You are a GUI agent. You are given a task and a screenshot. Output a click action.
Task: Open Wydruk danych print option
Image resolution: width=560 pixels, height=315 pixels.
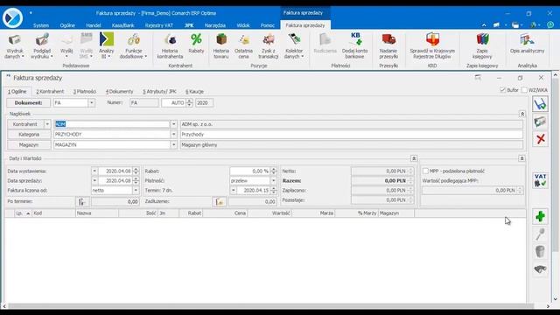click(15, 46)
